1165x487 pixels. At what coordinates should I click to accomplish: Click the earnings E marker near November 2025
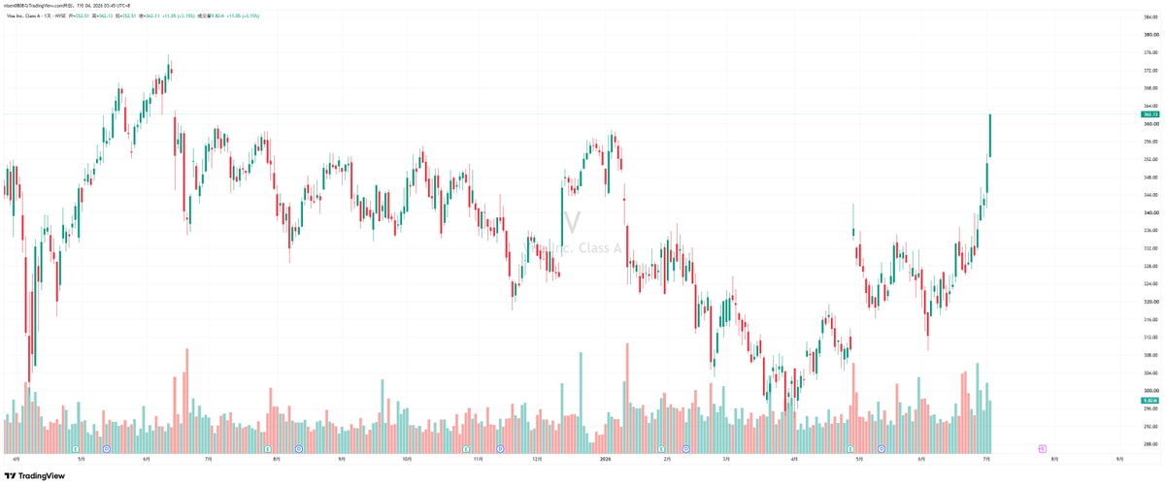click(x=467, y=449)
